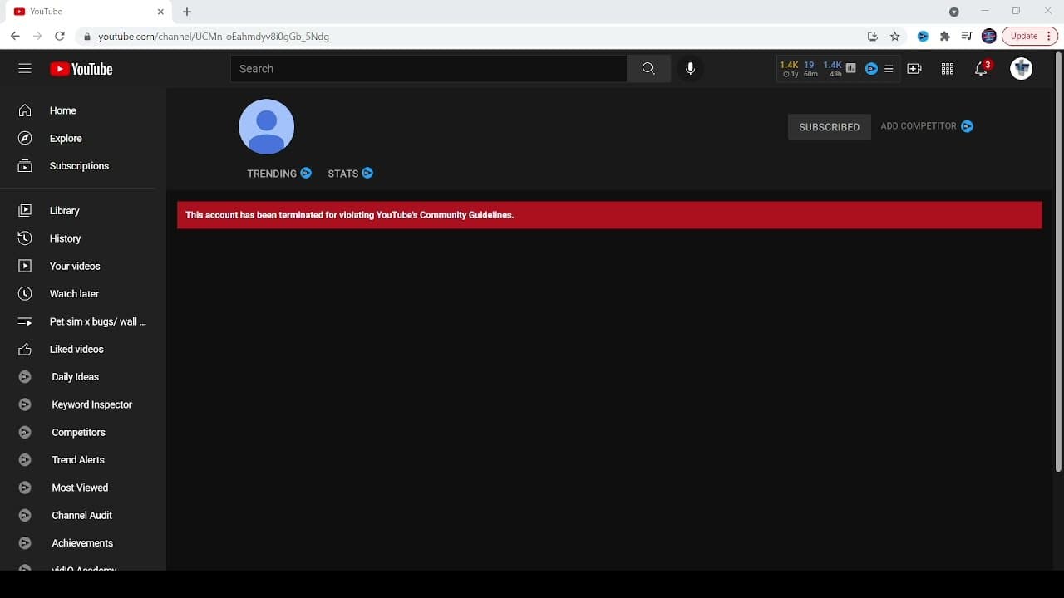This screenshot has width=1064, height=598.
Task: Open the account avatar menu
Action: [x=1022, y=69]
